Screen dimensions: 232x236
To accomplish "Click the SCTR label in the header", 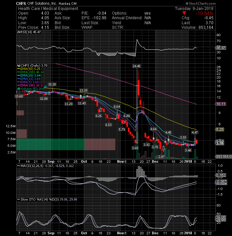I will point(118,28).
